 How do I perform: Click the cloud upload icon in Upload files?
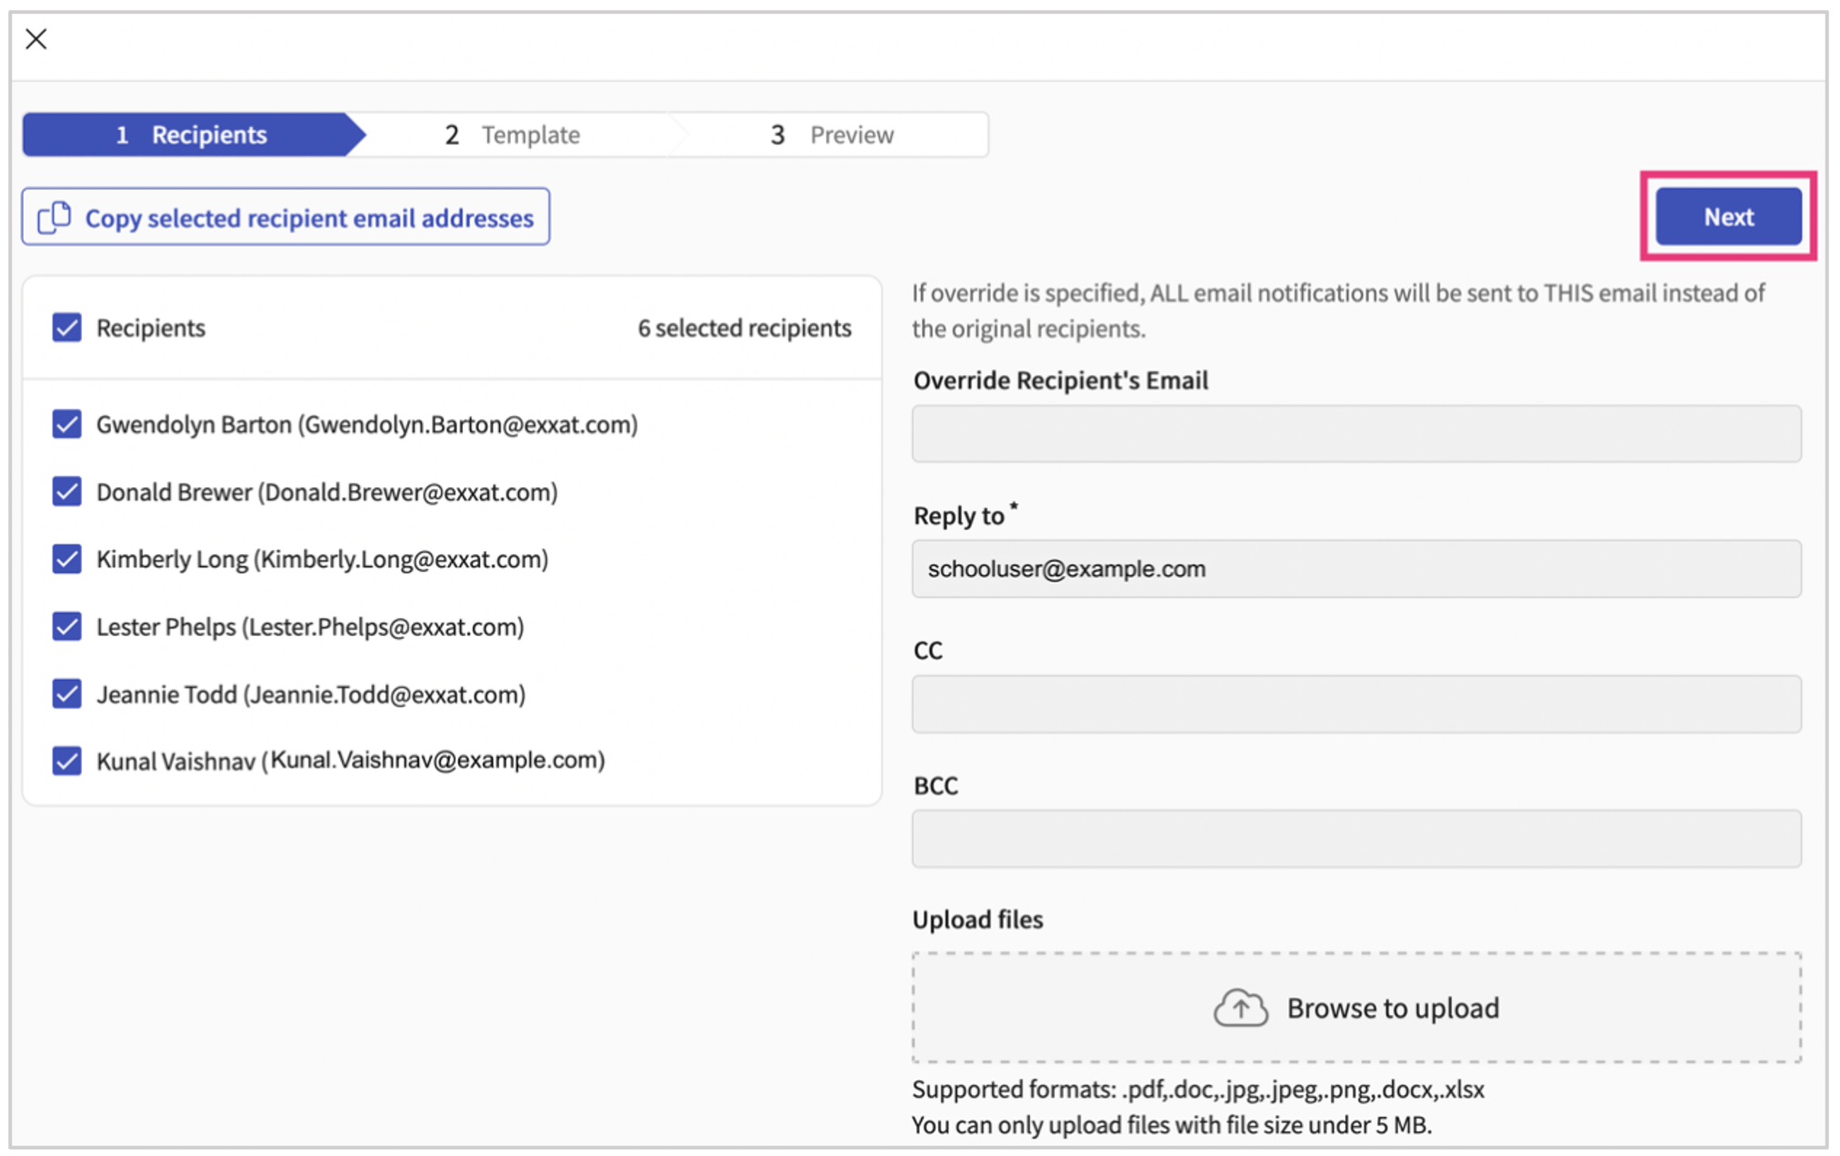point(1238,1008)
